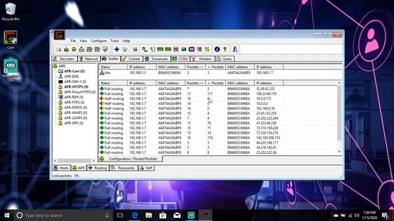Select the row with IP 52.38.92.222
The image size is (394, 221).
click(191, 89)
